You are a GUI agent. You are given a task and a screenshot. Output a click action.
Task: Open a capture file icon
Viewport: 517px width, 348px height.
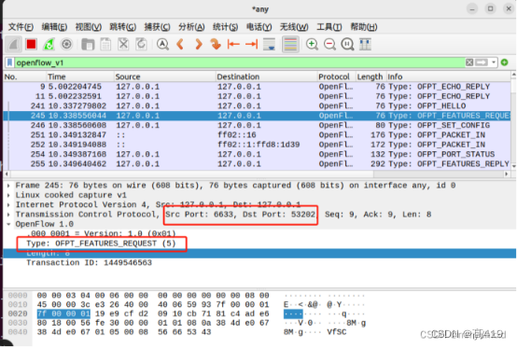coord(88,44)
